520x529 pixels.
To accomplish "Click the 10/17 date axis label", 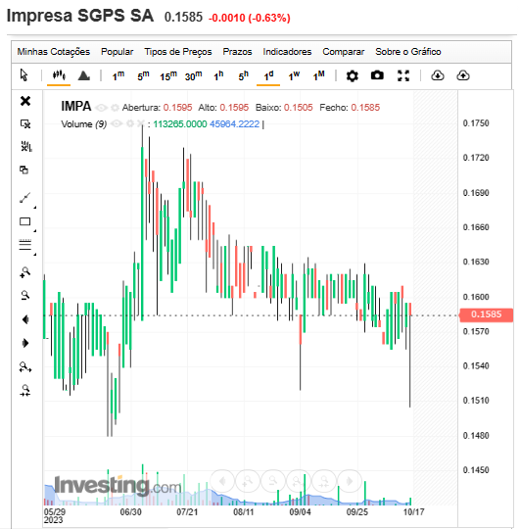I will (x=413, y=512).
